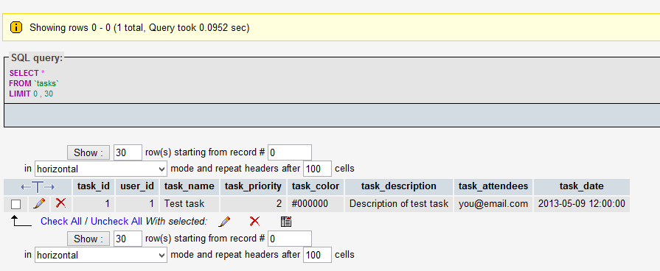Screen dimensions: 660x271
Task: Click the pencil edit icon in task row
Action: (x=39, y=204)
